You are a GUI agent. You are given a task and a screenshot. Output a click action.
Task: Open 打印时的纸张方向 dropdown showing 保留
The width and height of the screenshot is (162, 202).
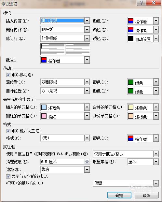point(156,183)
